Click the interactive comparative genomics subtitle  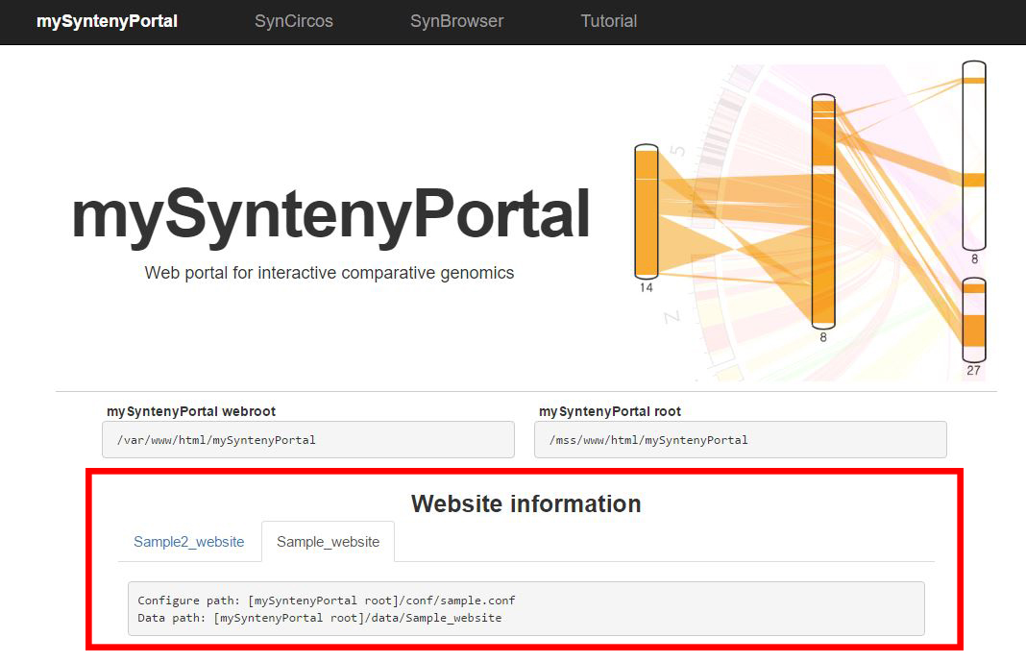[x=330, y=273]
